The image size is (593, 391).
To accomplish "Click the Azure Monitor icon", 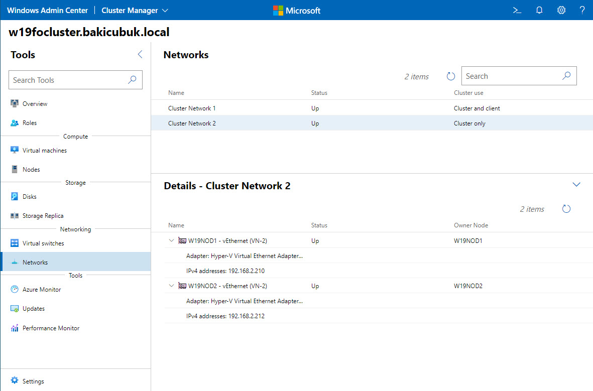I will [15, 289].
